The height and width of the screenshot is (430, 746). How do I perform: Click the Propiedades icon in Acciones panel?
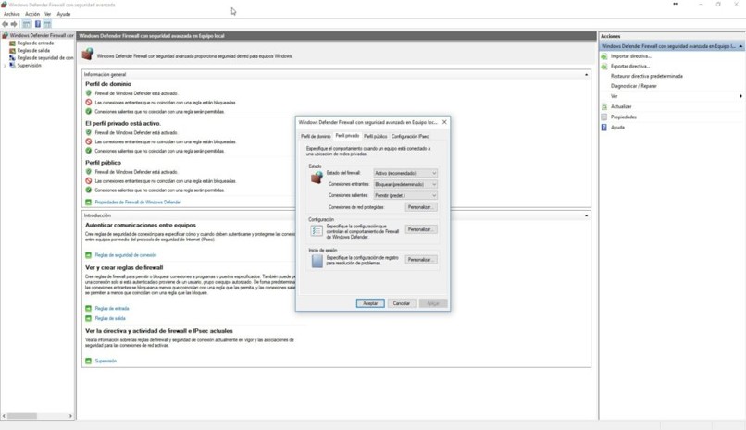pyautogui.click(x=604, y=117)
